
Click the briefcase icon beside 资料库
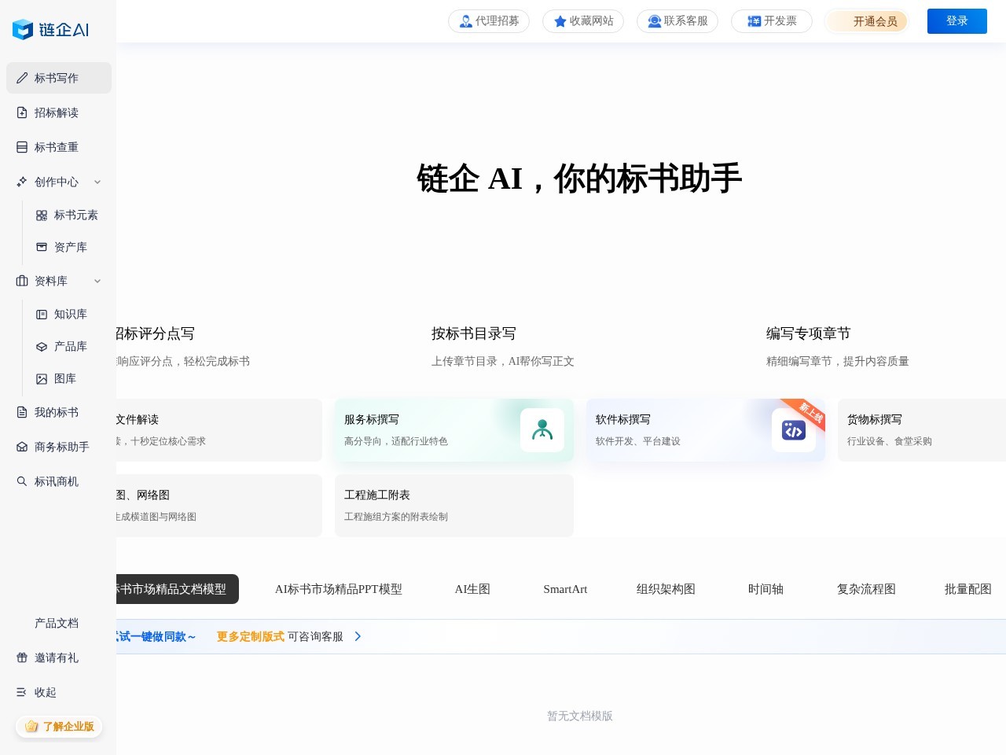coord(22,281)
